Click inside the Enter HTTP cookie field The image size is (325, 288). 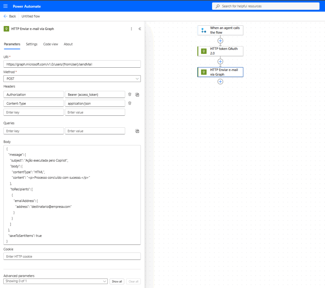(x=72, y=256)
